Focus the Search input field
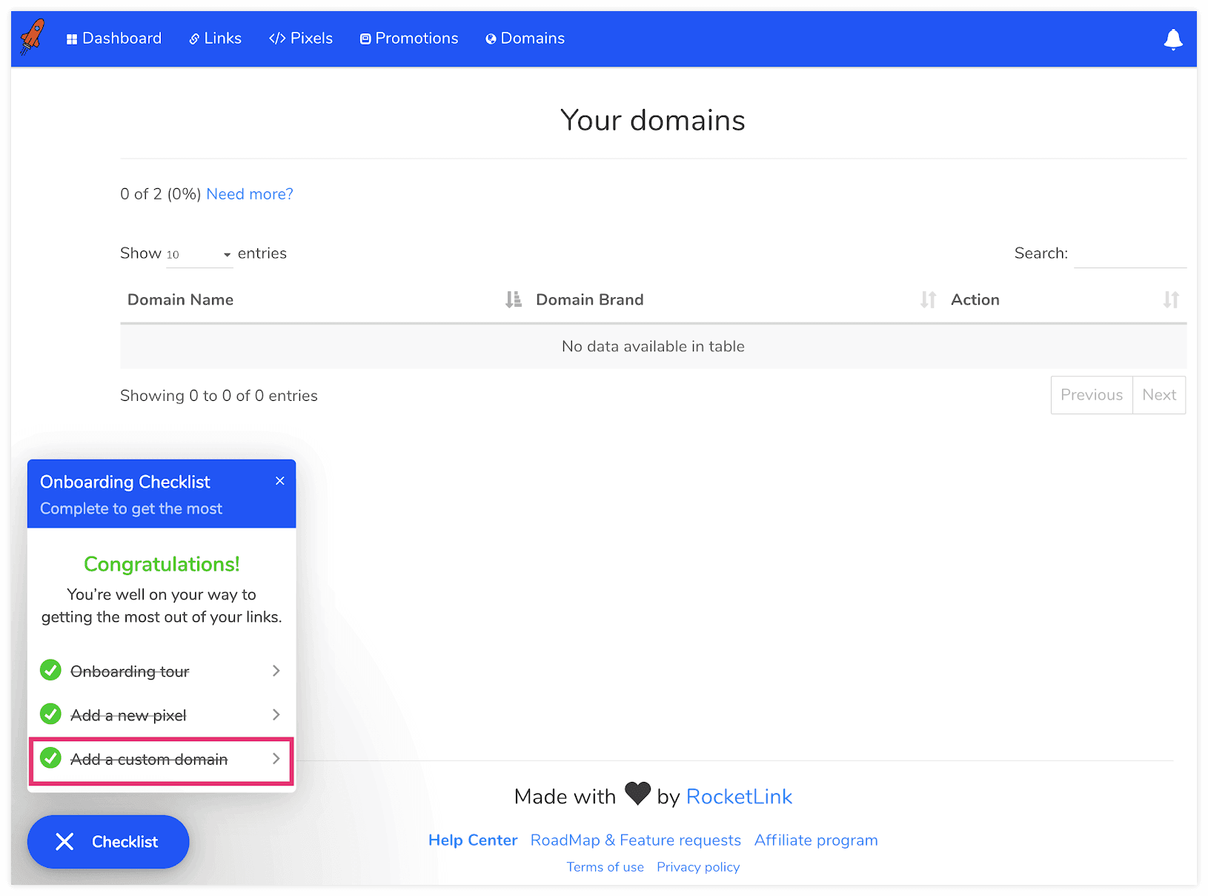This screenshot has width=1208, height=896. 1130,254
